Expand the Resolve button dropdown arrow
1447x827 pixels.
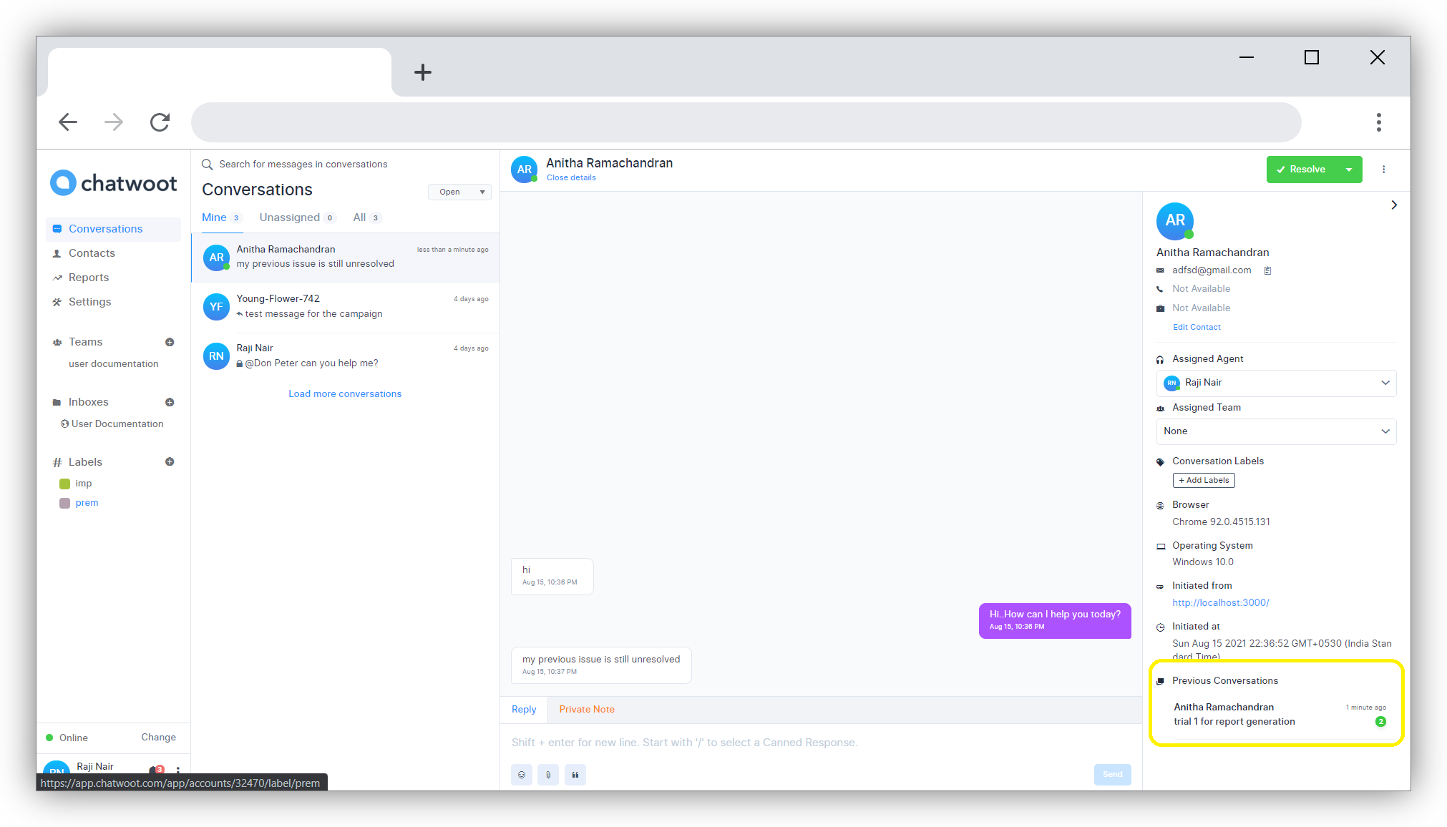tap(1349, 169)
